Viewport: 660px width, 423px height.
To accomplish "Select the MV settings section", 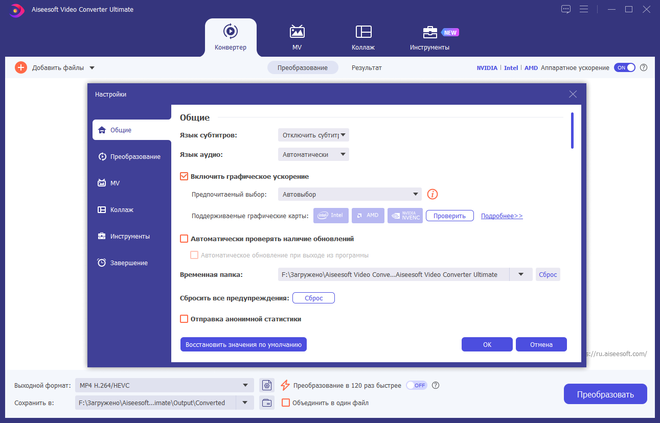I will click(x=131, y=183).
